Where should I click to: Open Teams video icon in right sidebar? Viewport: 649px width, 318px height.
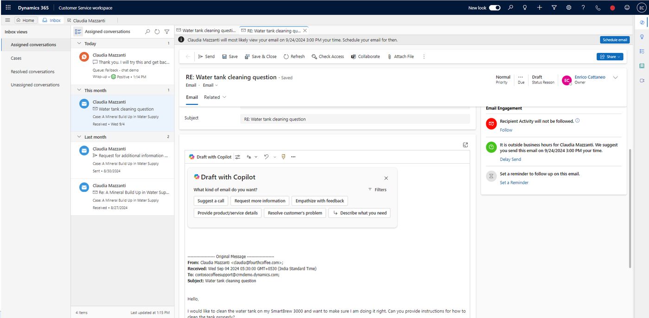click(x=642, y=80)
